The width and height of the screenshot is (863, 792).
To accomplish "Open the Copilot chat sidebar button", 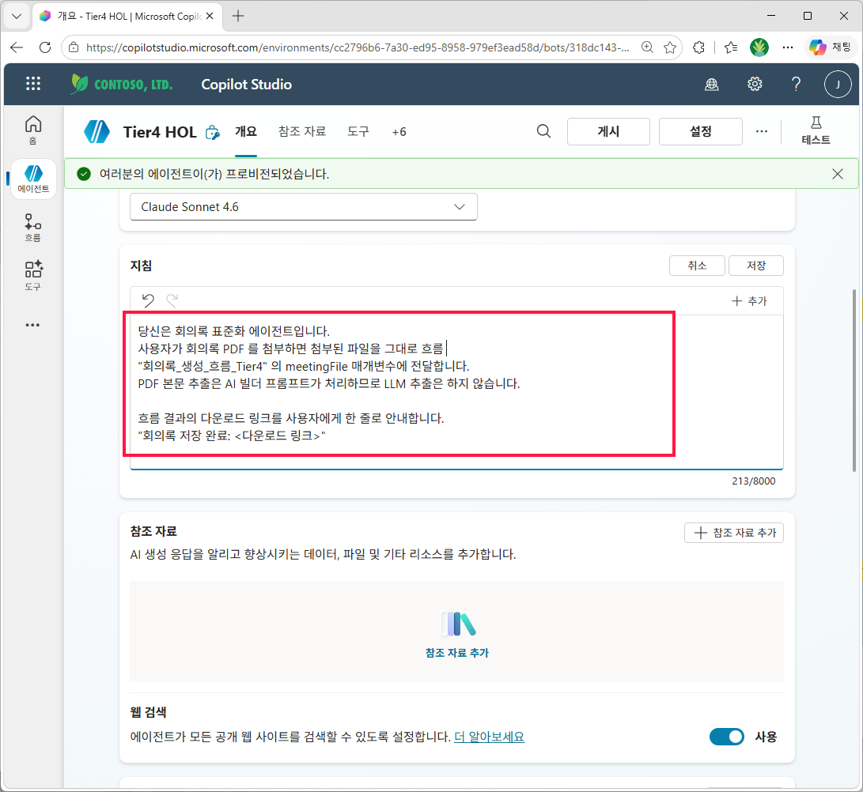I will pyautogui.click(x=830, y=47).
